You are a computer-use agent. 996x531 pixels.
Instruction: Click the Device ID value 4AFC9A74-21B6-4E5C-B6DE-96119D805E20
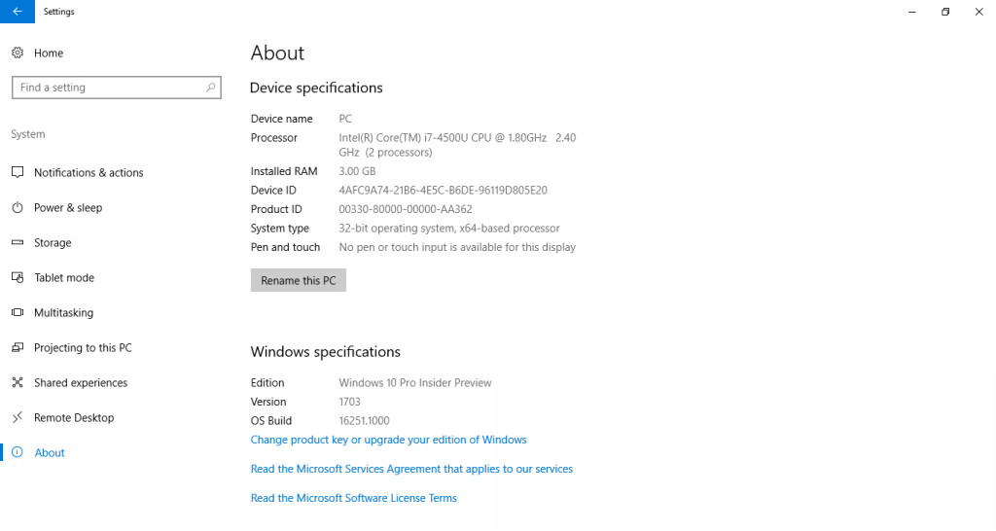(x=443, y=190)
